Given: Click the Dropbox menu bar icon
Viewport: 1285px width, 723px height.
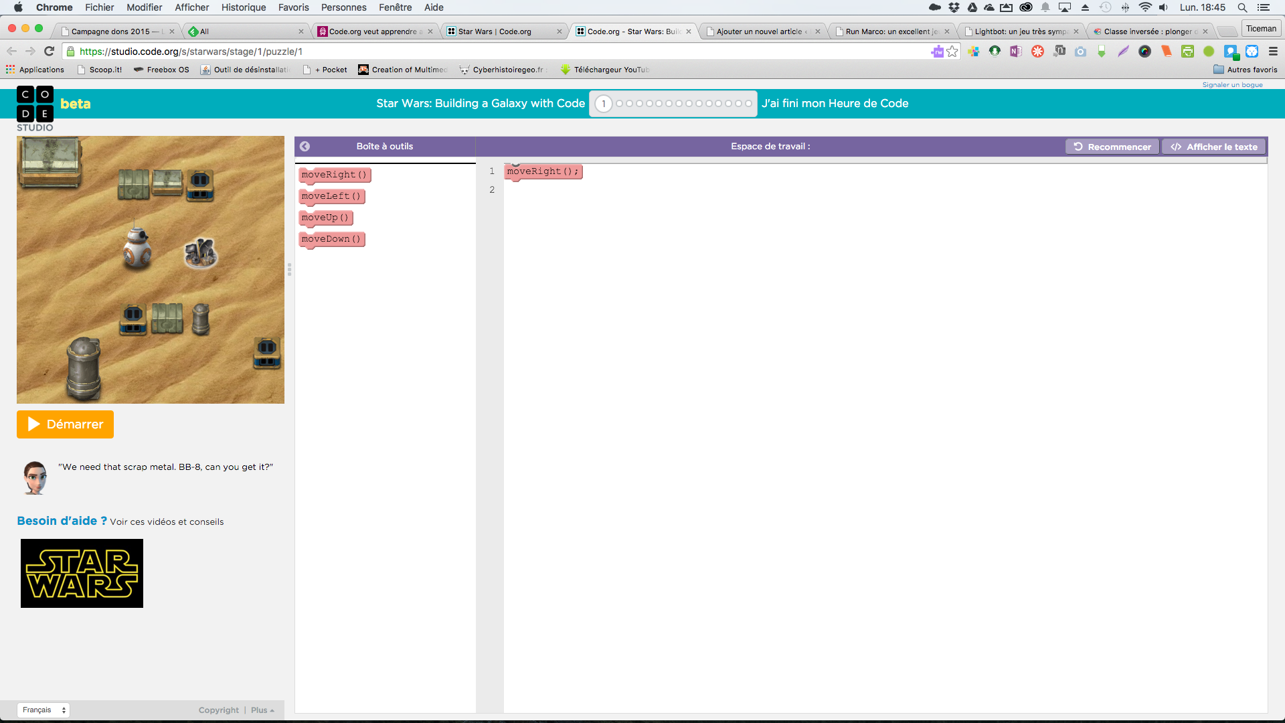Looking at the screenshot, I should pyautogui.click(x=954, y=7).
